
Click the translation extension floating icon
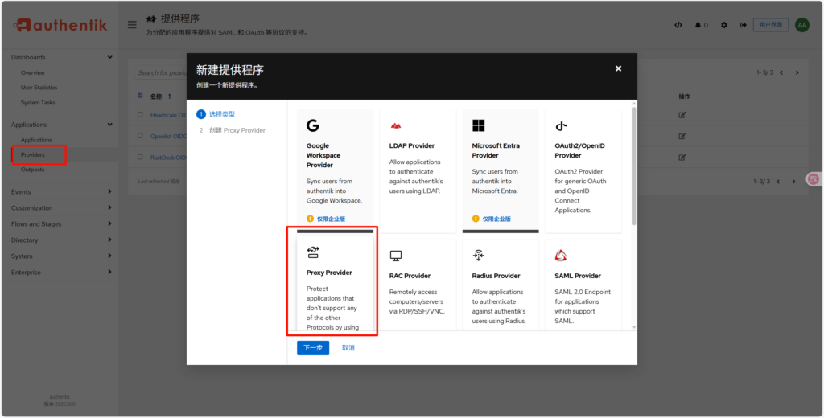pos(814,179)
